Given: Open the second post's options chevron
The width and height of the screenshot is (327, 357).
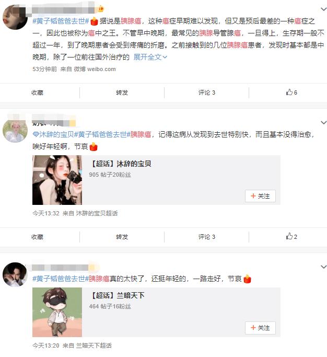Looking at the screenshot, I should pos(323,122).
